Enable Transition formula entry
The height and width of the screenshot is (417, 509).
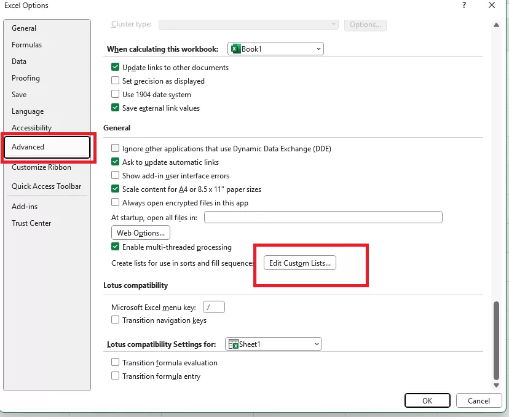pyautogui.click(x=115, y=375)
